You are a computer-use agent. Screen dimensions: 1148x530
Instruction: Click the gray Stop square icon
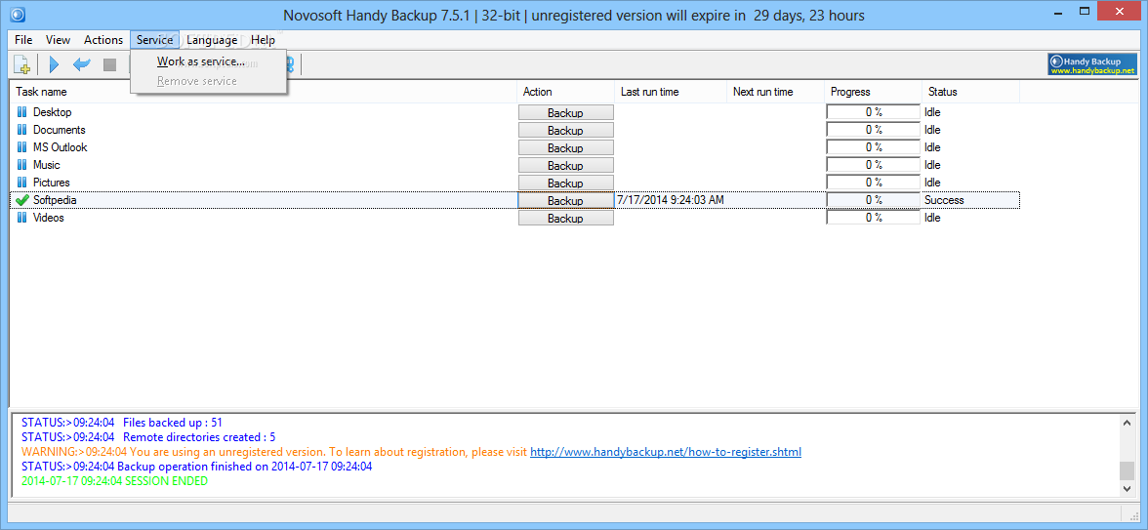coord(109,65)
